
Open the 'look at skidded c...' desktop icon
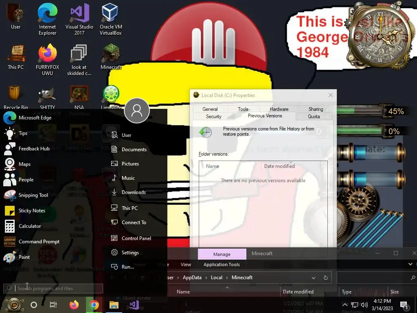(x=79, y=60)
